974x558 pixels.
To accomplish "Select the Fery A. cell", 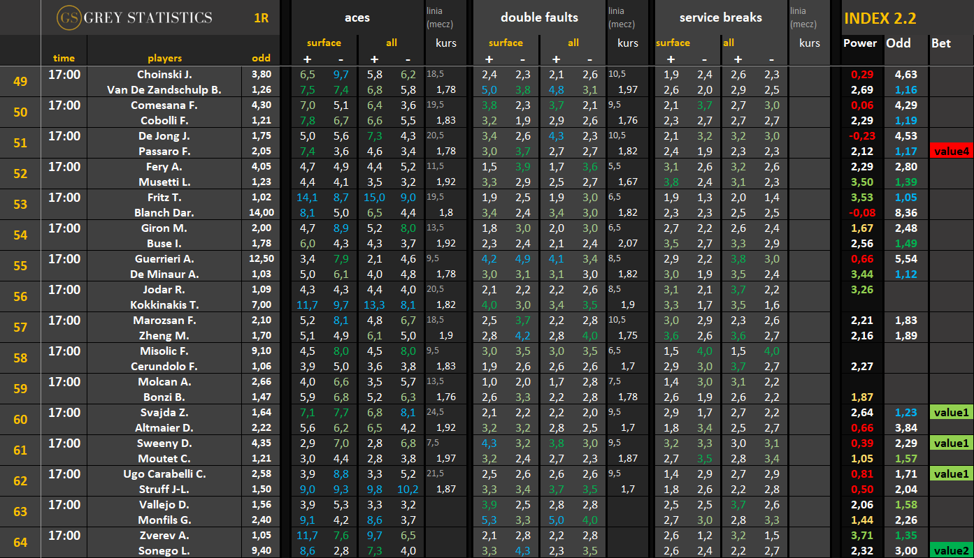I will 164,166.
